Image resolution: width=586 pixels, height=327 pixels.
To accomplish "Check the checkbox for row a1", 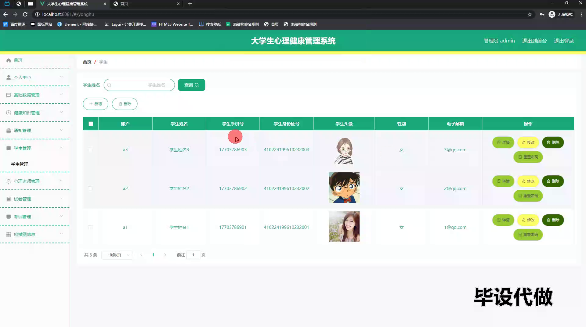I will click(x=90, y=227).
